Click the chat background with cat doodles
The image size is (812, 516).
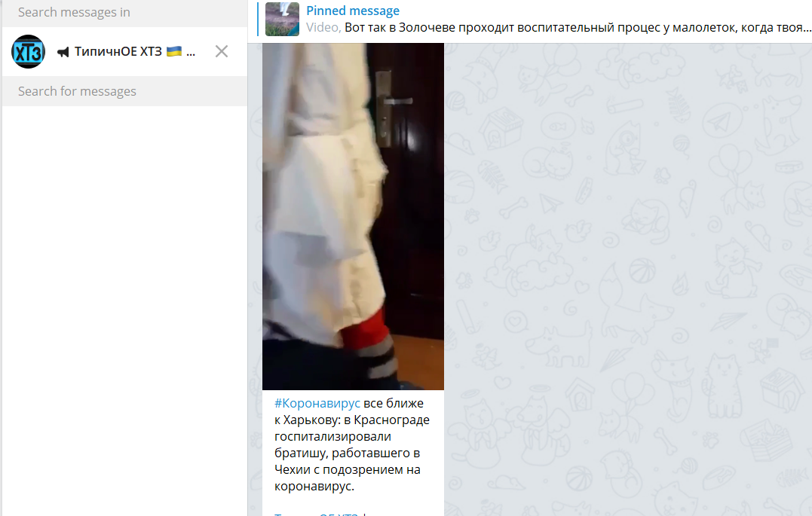pyautogui.click(x=627, y=279)
